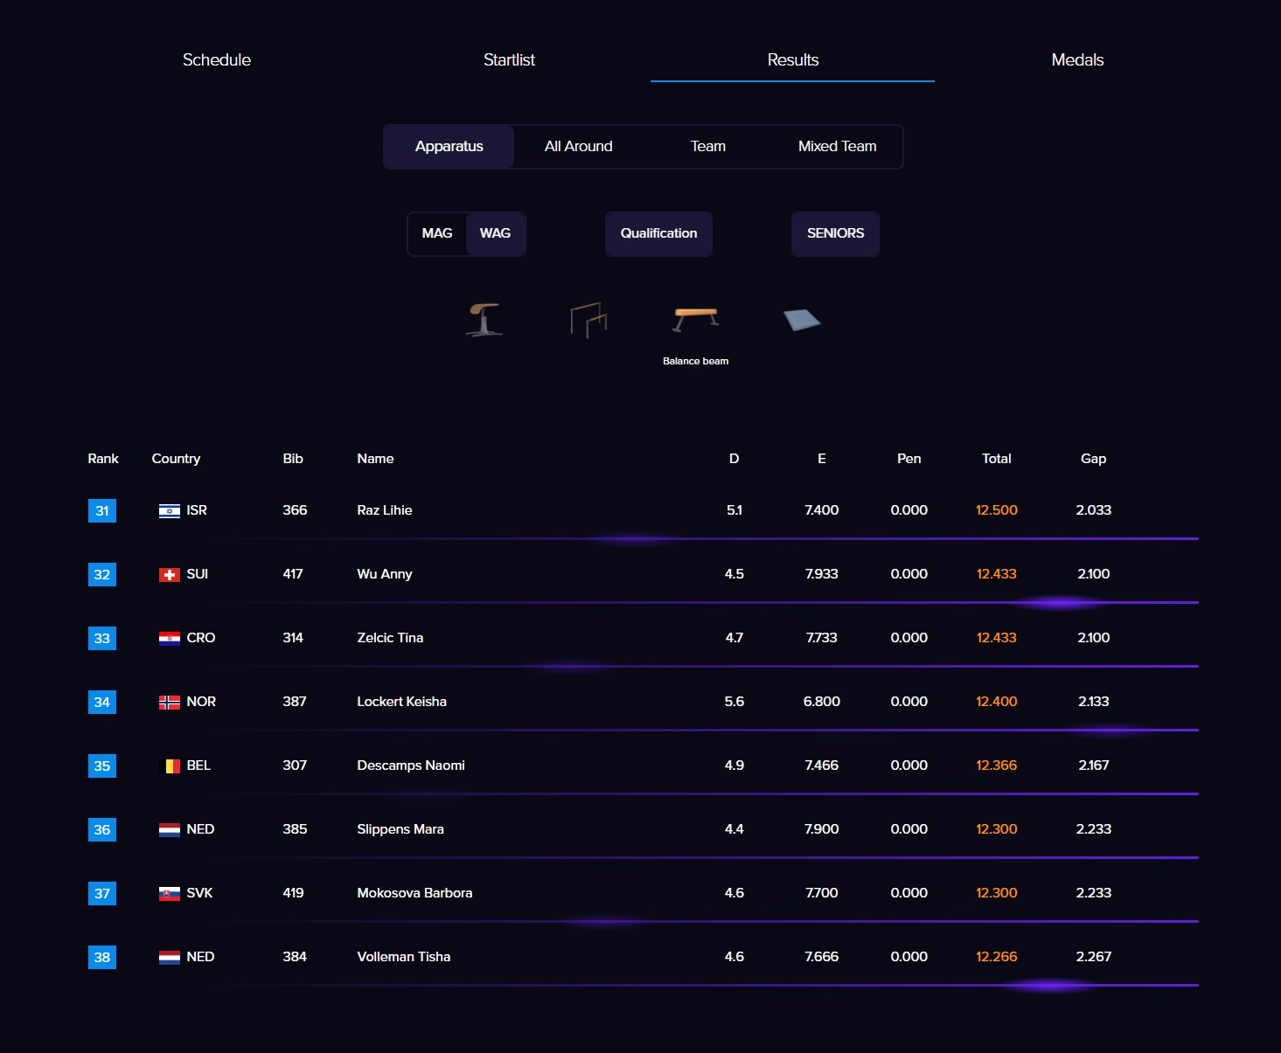Viewport: 1281px width, 1053px height.
Task: Click the Belgium flag icon
Action: (x=172, y=766)
